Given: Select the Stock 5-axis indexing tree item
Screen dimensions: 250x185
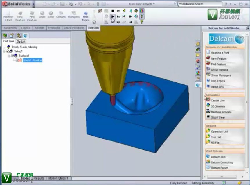Looking at the screenshot, I should [x=24, y=47].
